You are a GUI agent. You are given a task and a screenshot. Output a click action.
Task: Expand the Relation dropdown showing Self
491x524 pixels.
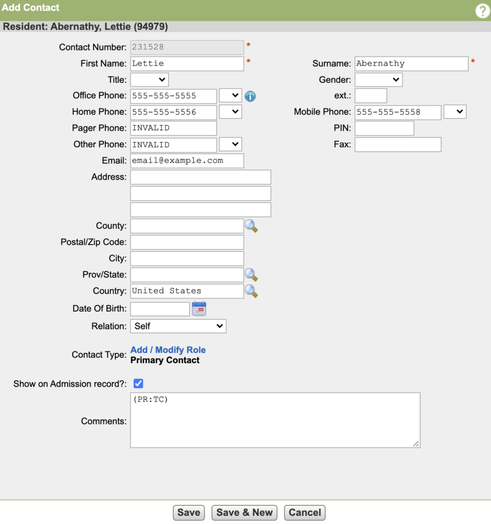coord(178,326)
